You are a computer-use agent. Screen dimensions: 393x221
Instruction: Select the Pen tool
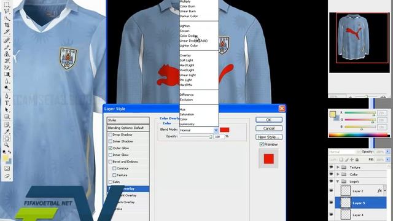click(7, 96)
